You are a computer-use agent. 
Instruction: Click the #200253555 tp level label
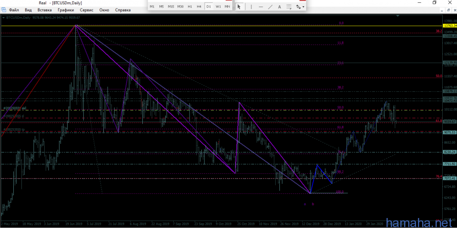coord(14,129)
